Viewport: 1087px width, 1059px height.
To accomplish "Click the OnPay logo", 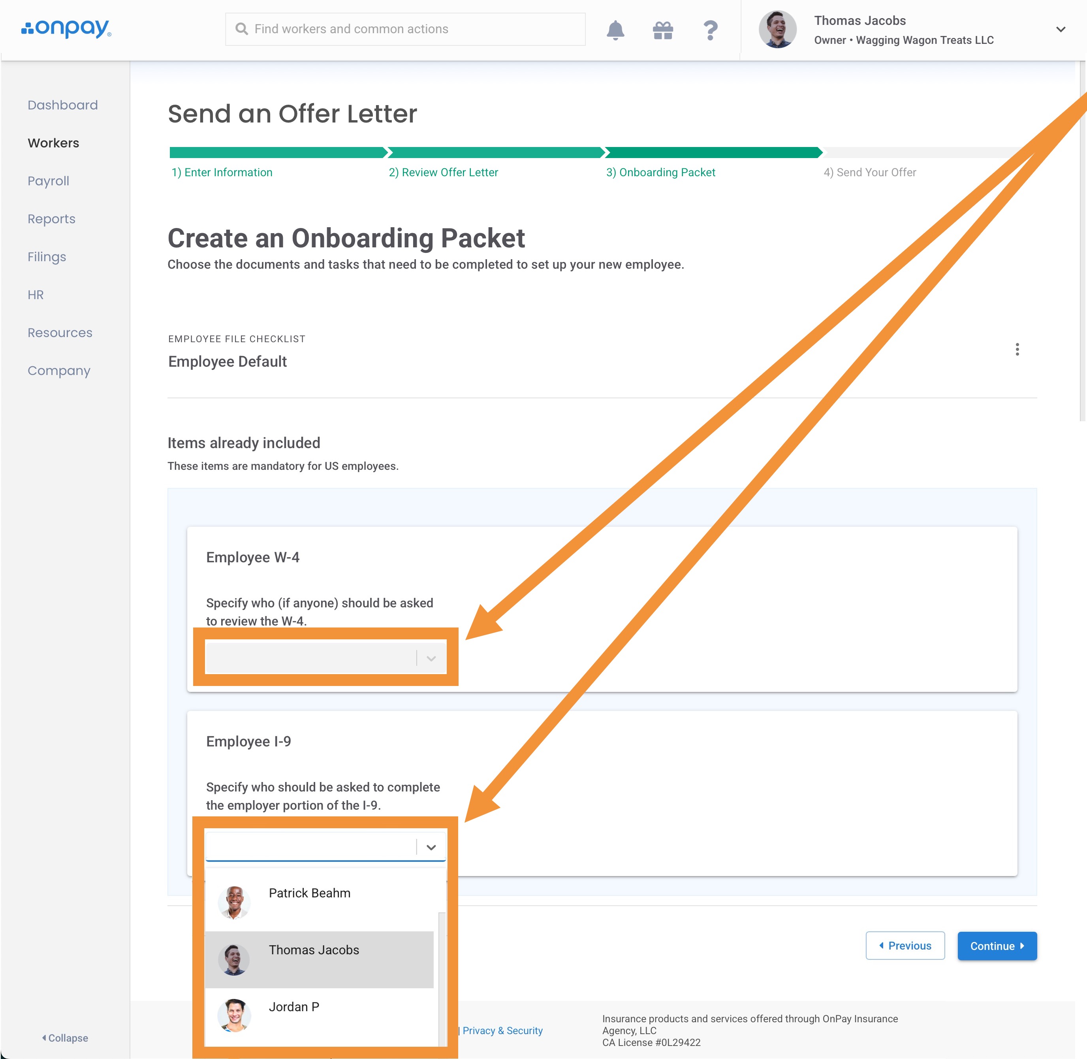I will [66, 28].
